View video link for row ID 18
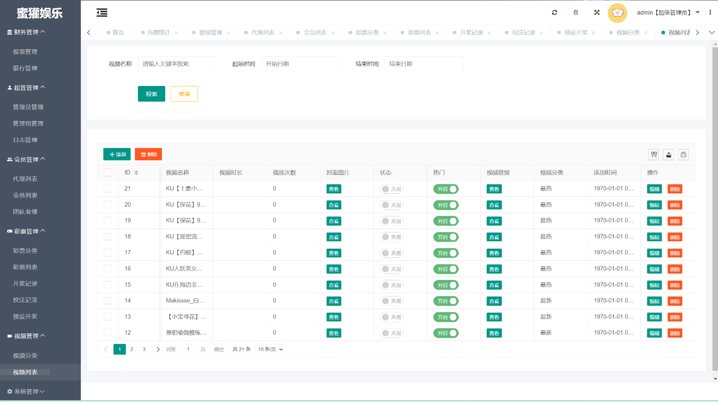 tap(494, 237)
